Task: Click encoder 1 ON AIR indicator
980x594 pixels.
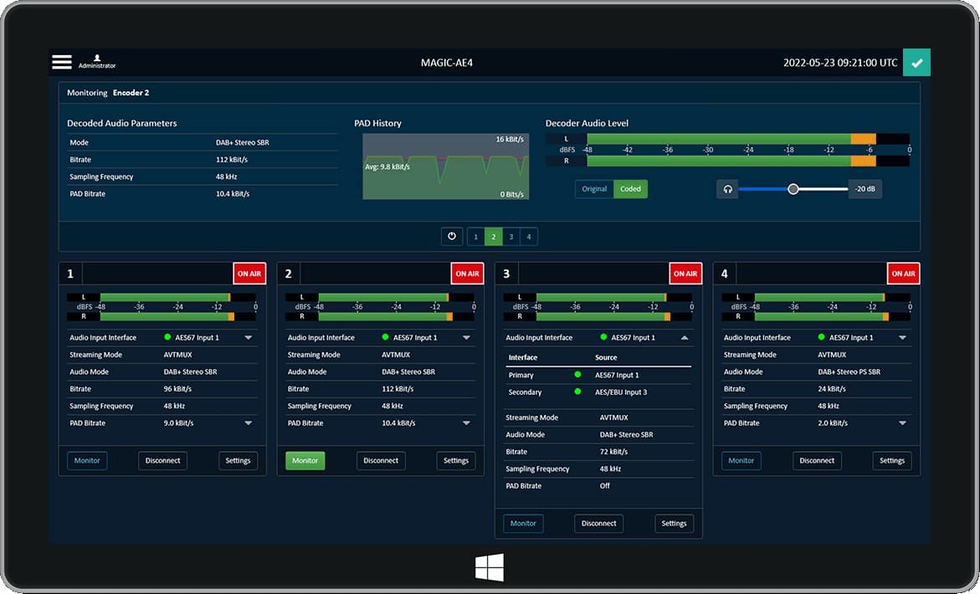Action: click(x=249, y=274)
